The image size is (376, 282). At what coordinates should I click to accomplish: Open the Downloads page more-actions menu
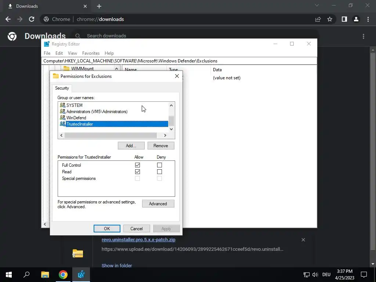tap(364, 36)
